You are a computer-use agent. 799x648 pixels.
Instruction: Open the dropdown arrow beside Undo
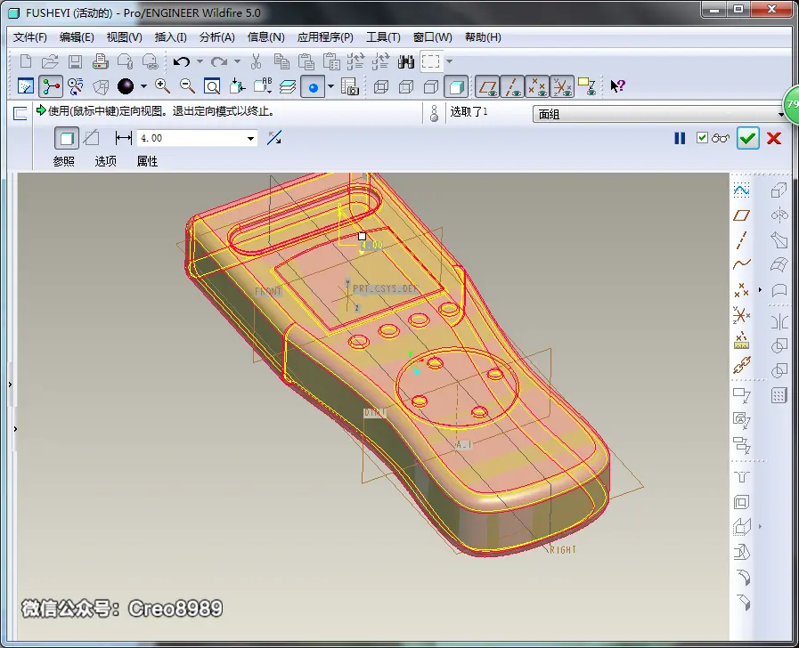[200, 61]
